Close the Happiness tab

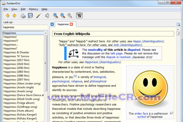71,24
